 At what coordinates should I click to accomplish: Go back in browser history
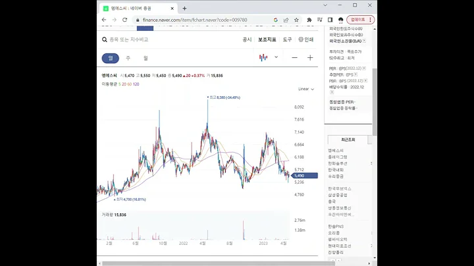[x=104, y=20]
